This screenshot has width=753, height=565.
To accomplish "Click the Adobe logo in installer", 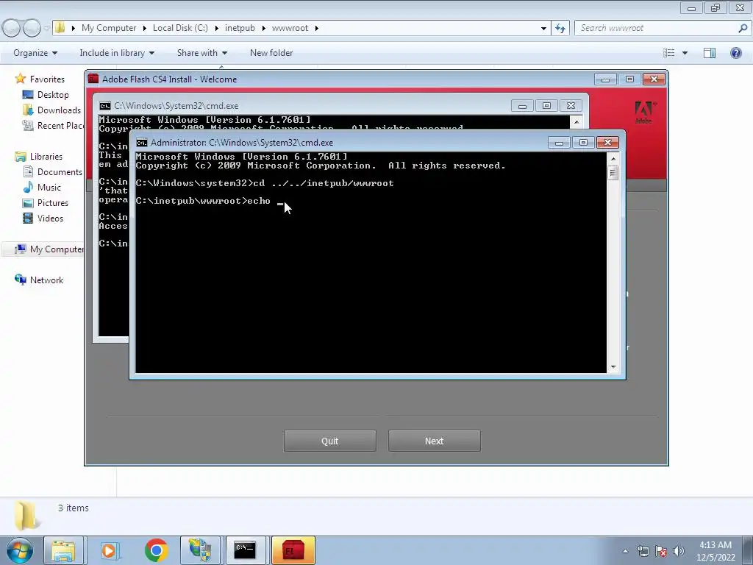I will (x=644, y=113).
